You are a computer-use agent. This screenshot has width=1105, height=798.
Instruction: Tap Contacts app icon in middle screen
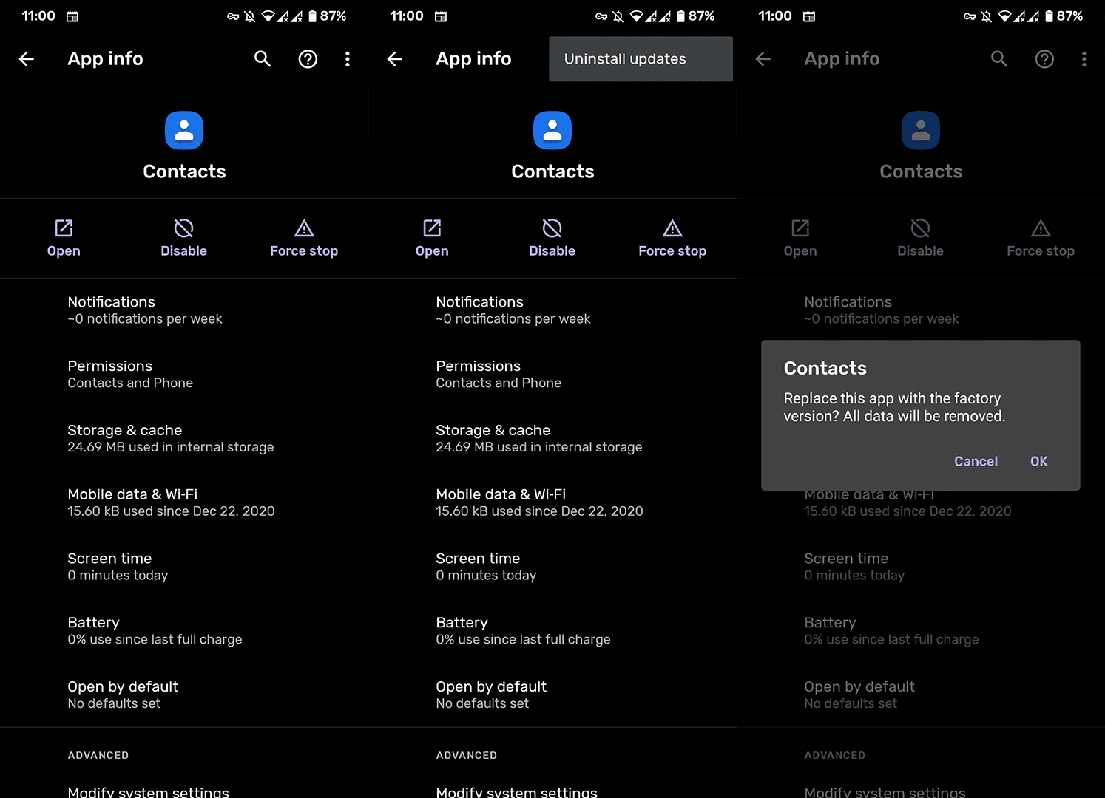[552, 130]
